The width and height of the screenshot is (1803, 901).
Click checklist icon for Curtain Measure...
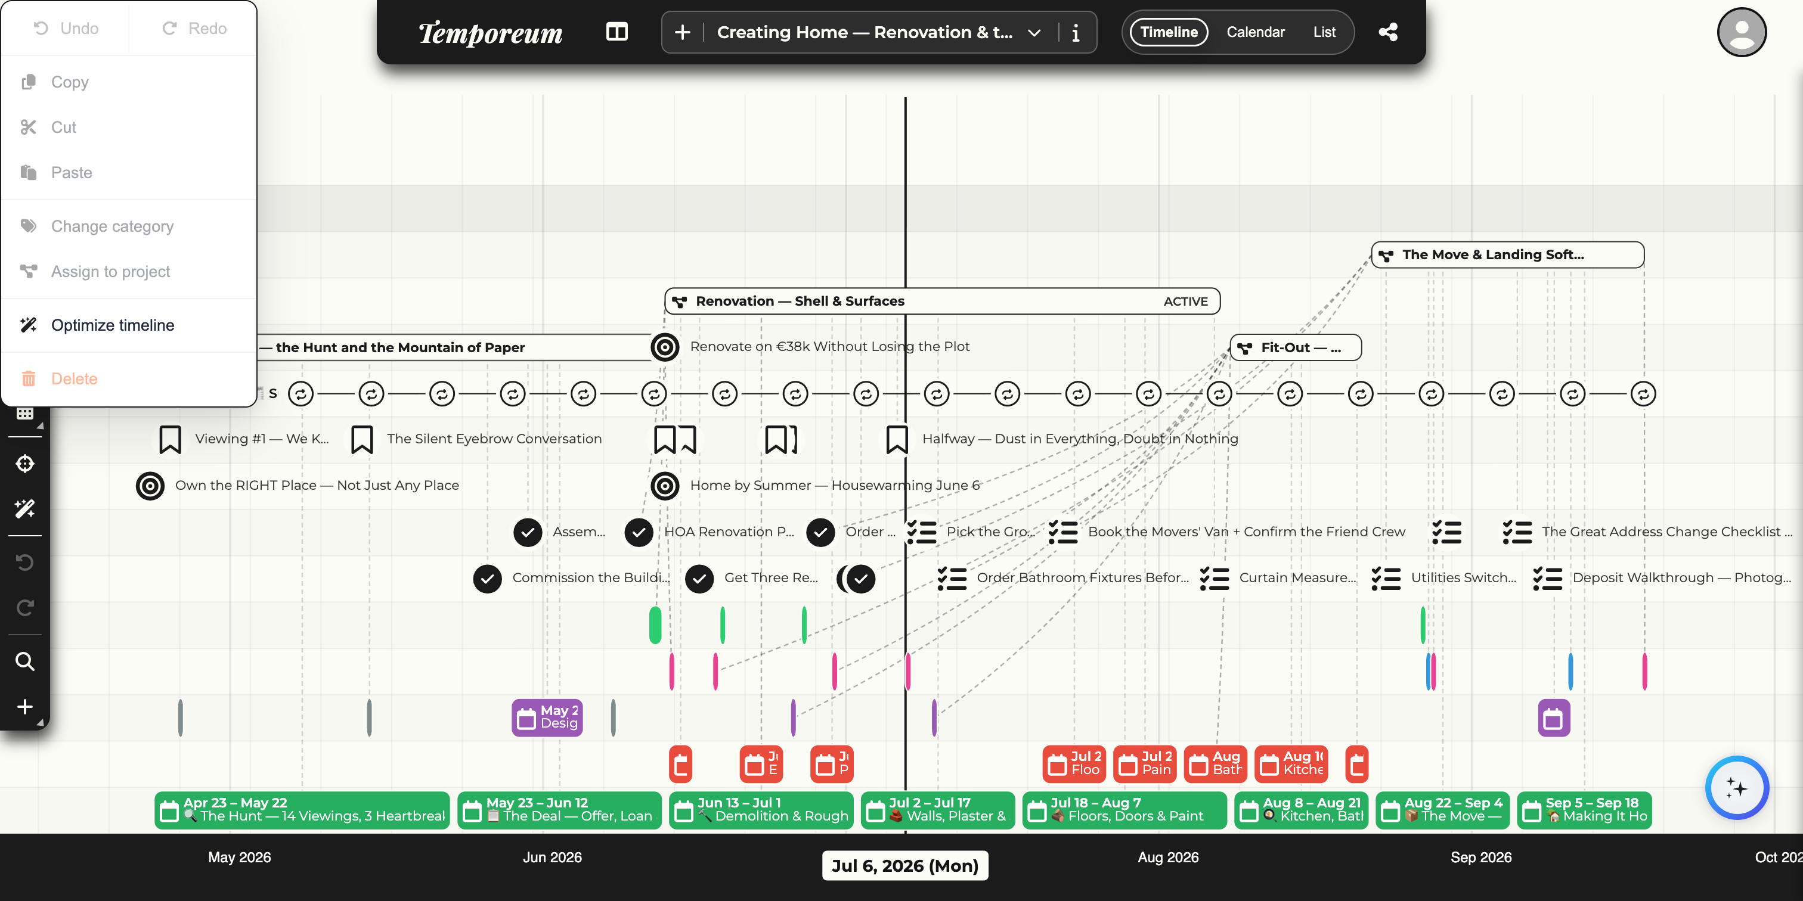click(x=1215, y=579)
